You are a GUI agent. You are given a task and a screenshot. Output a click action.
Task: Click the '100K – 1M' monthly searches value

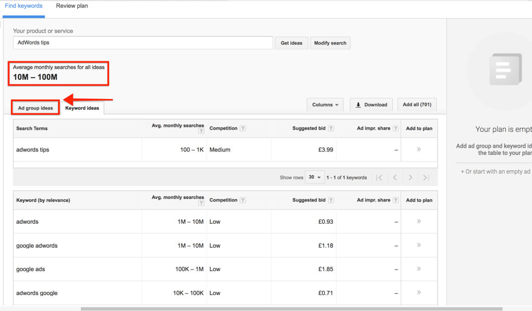coord(189,269)
